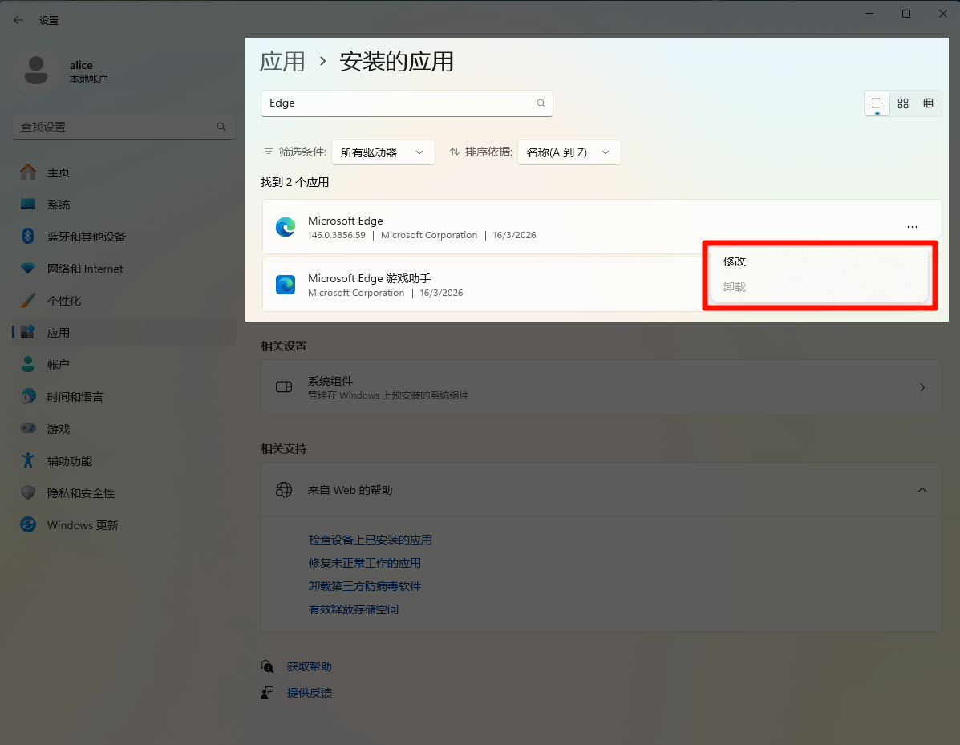The height and width of the screenshot is (745, 960).
Task: Open the Windows 更新 section
Action: (124, 525)
